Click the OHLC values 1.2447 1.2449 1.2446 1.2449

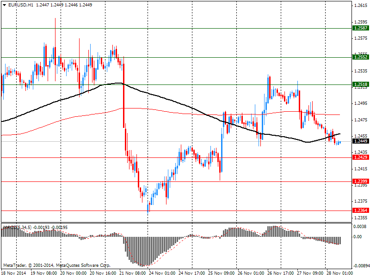pyautogui.click(x=64, y=5)
